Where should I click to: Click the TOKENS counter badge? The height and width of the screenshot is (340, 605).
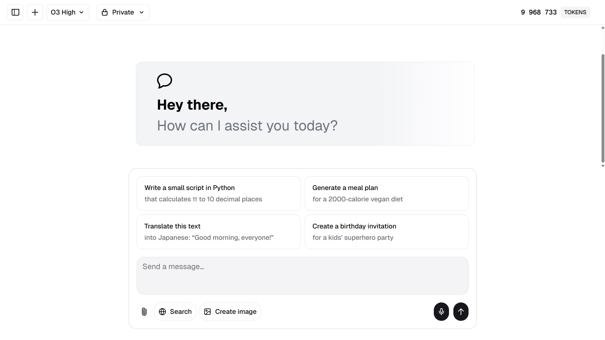[x=575, y=12]
